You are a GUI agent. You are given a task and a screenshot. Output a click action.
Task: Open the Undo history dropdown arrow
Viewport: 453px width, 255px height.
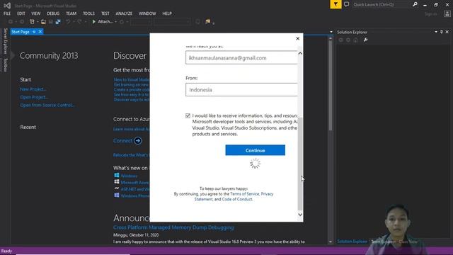click(74, 22)
